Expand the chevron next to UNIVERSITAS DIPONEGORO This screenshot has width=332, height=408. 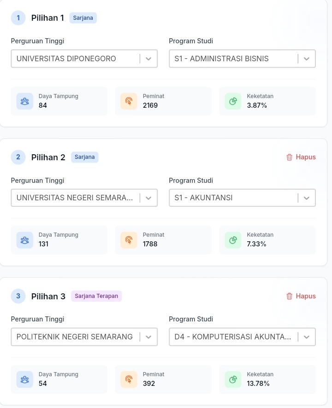148,59
